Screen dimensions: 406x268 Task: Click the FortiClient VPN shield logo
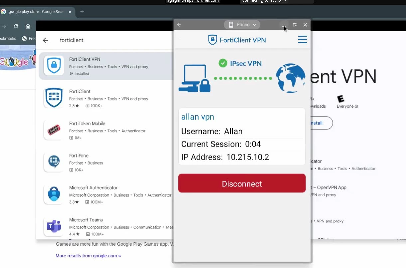click(212, 40)
